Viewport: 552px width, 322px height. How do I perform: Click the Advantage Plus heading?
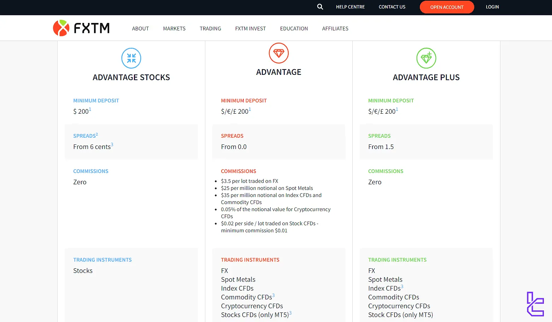tap(426, 77)
